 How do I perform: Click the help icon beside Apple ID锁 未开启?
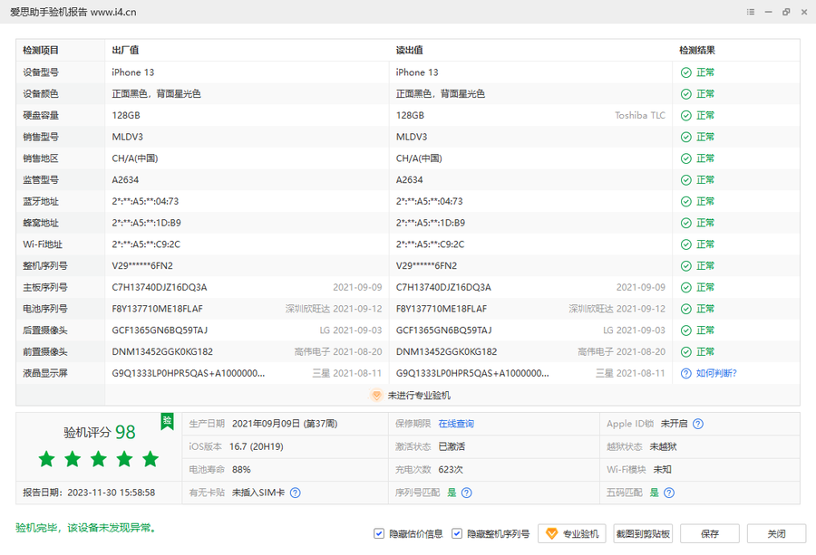[x=698, y=424]
